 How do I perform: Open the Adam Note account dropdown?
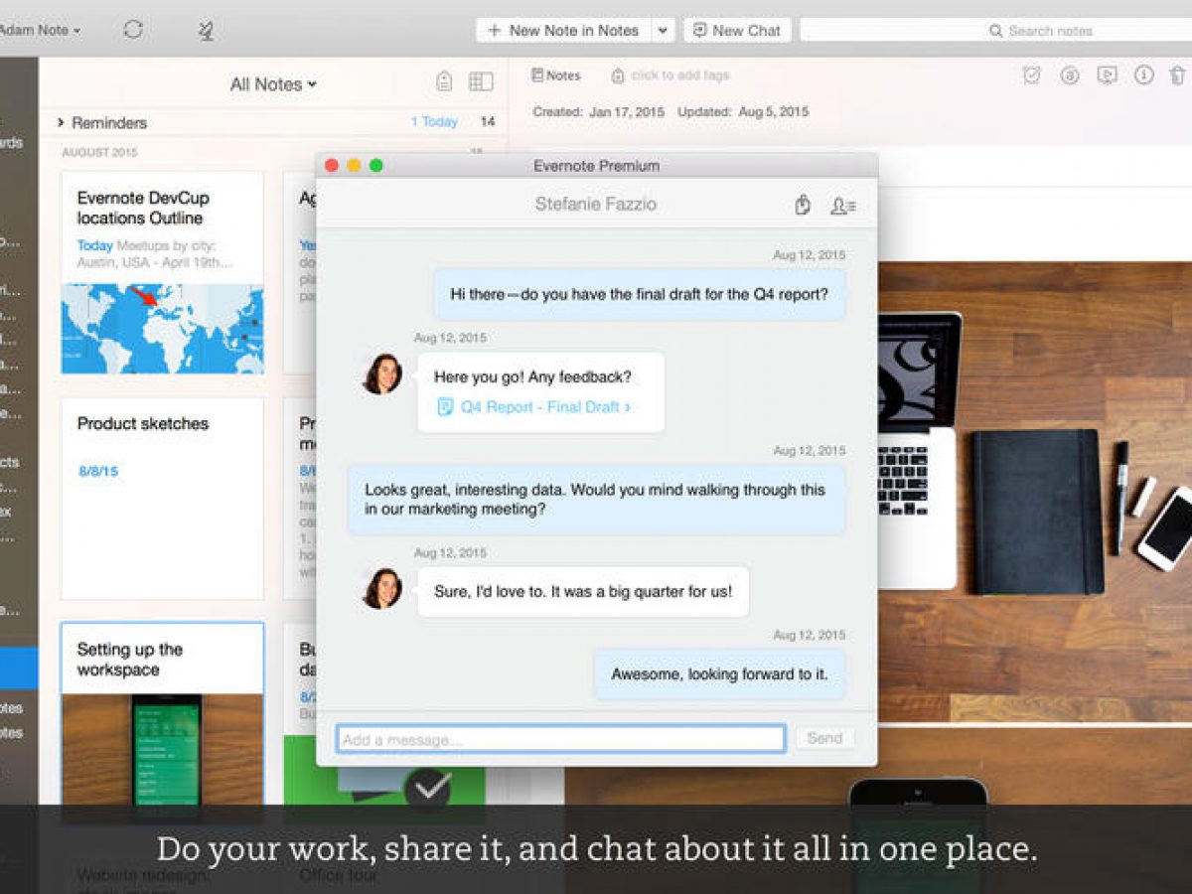pyautogui.click(x=40, y=31)
